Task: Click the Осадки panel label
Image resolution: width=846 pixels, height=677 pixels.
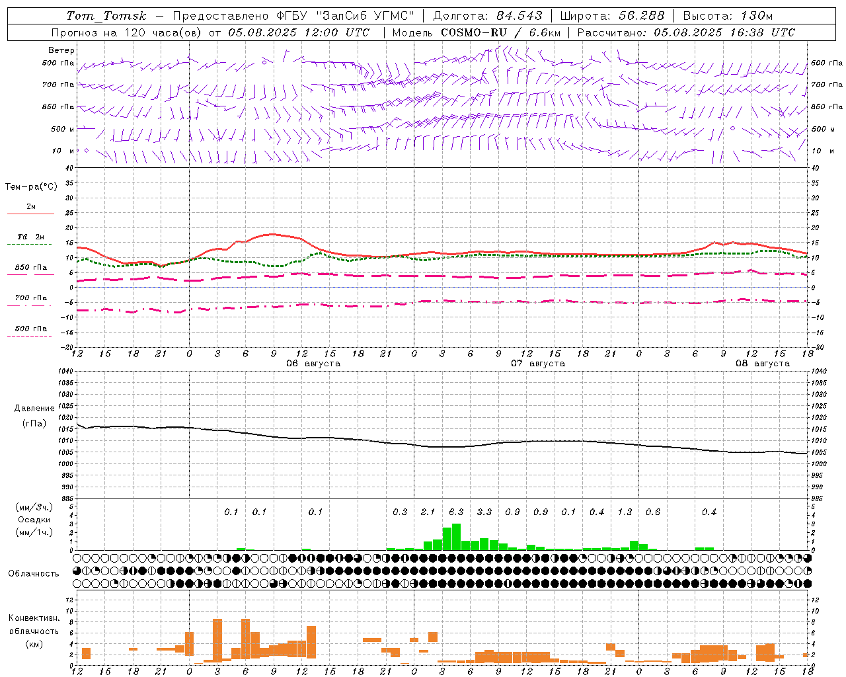Action: [34, 520]
